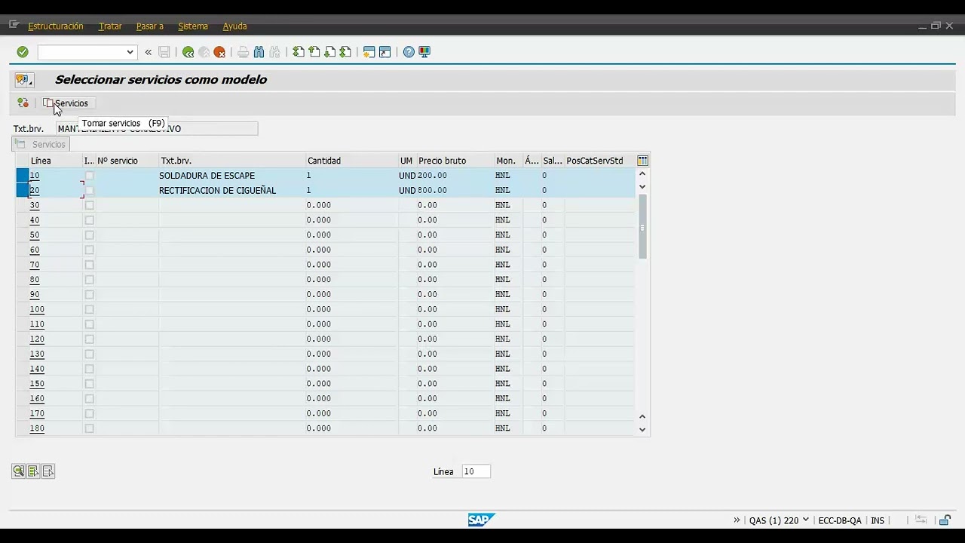The image size is (965, 543).
Task: Click the Find binoculars icon
Action: pyautogui.click(x=259, y=52)
